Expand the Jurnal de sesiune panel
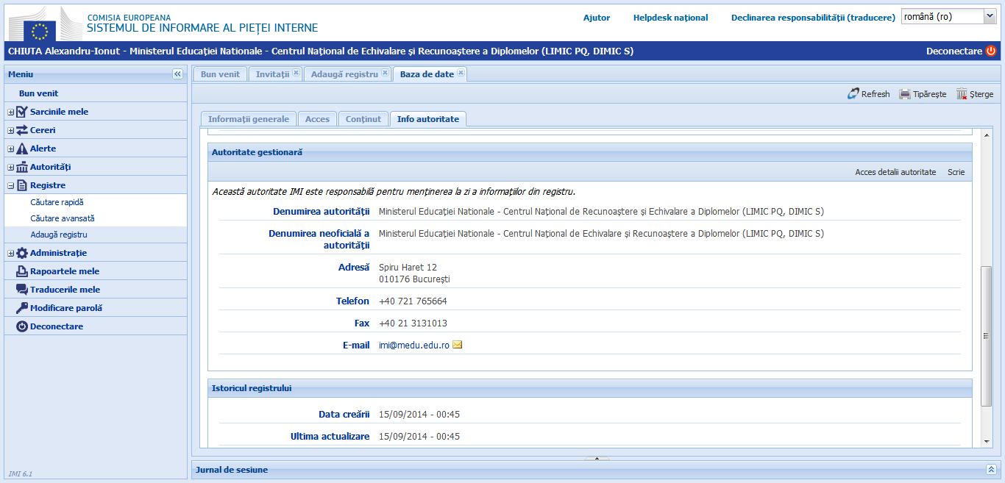The image size is (1005, 483). (x=991, y=468)
